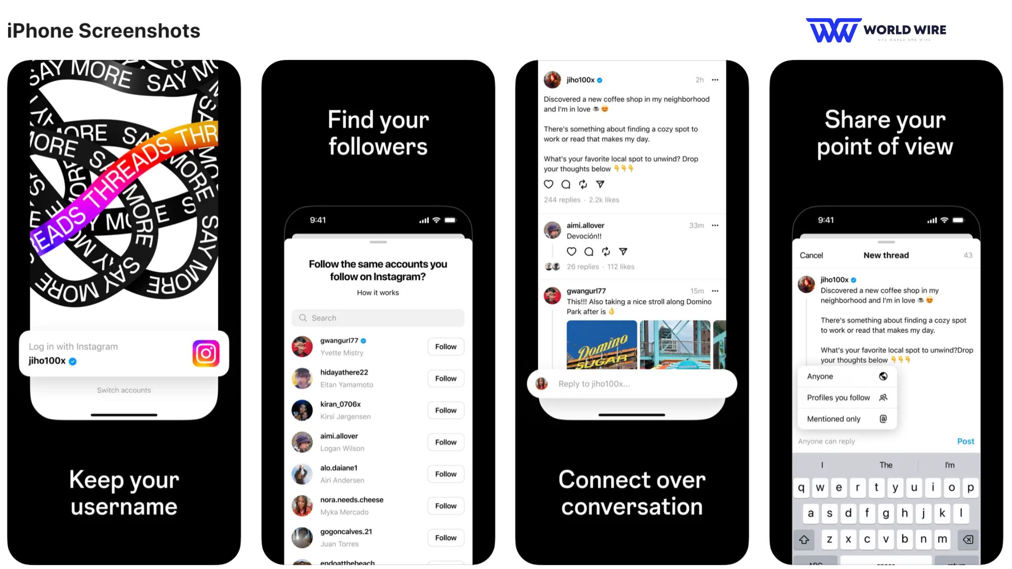Select 'Anyone' reply permission option
The height and width of the screenshot is (569, 1012).
click(843, 377)
